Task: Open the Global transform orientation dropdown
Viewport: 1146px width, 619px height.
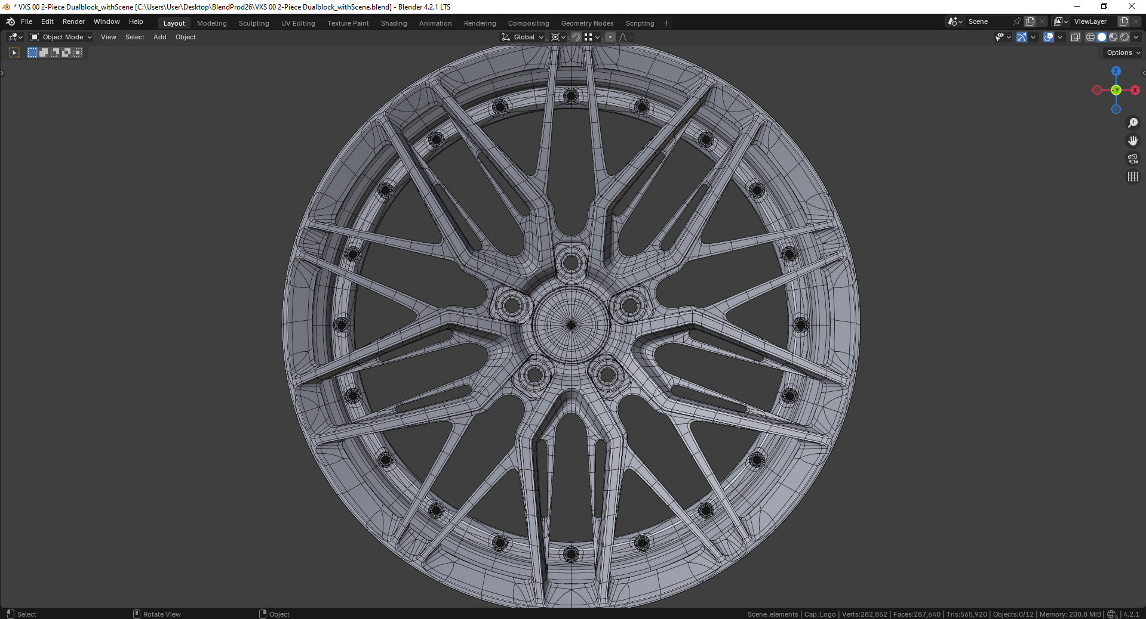Action: [x=523, y=37]
